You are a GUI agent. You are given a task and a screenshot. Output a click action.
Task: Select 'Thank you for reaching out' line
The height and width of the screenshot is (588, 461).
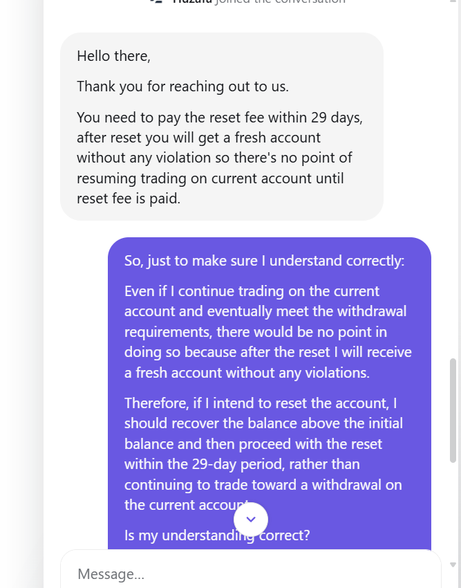click(x=183, y=86)
